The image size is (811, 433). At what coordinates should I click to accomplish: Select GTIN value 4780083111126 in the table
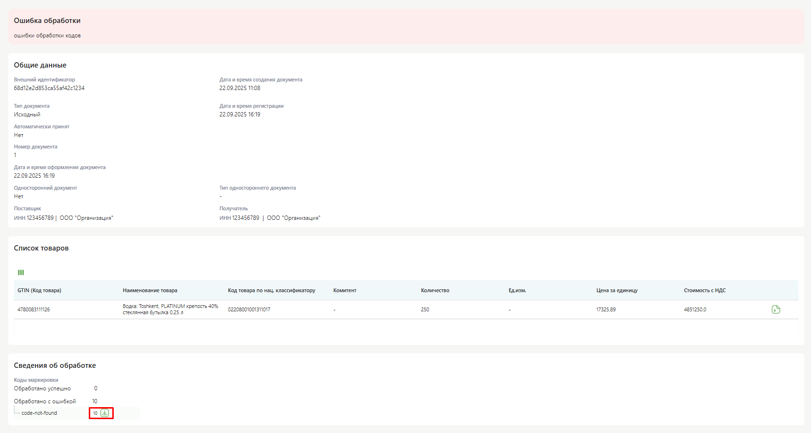34,309
